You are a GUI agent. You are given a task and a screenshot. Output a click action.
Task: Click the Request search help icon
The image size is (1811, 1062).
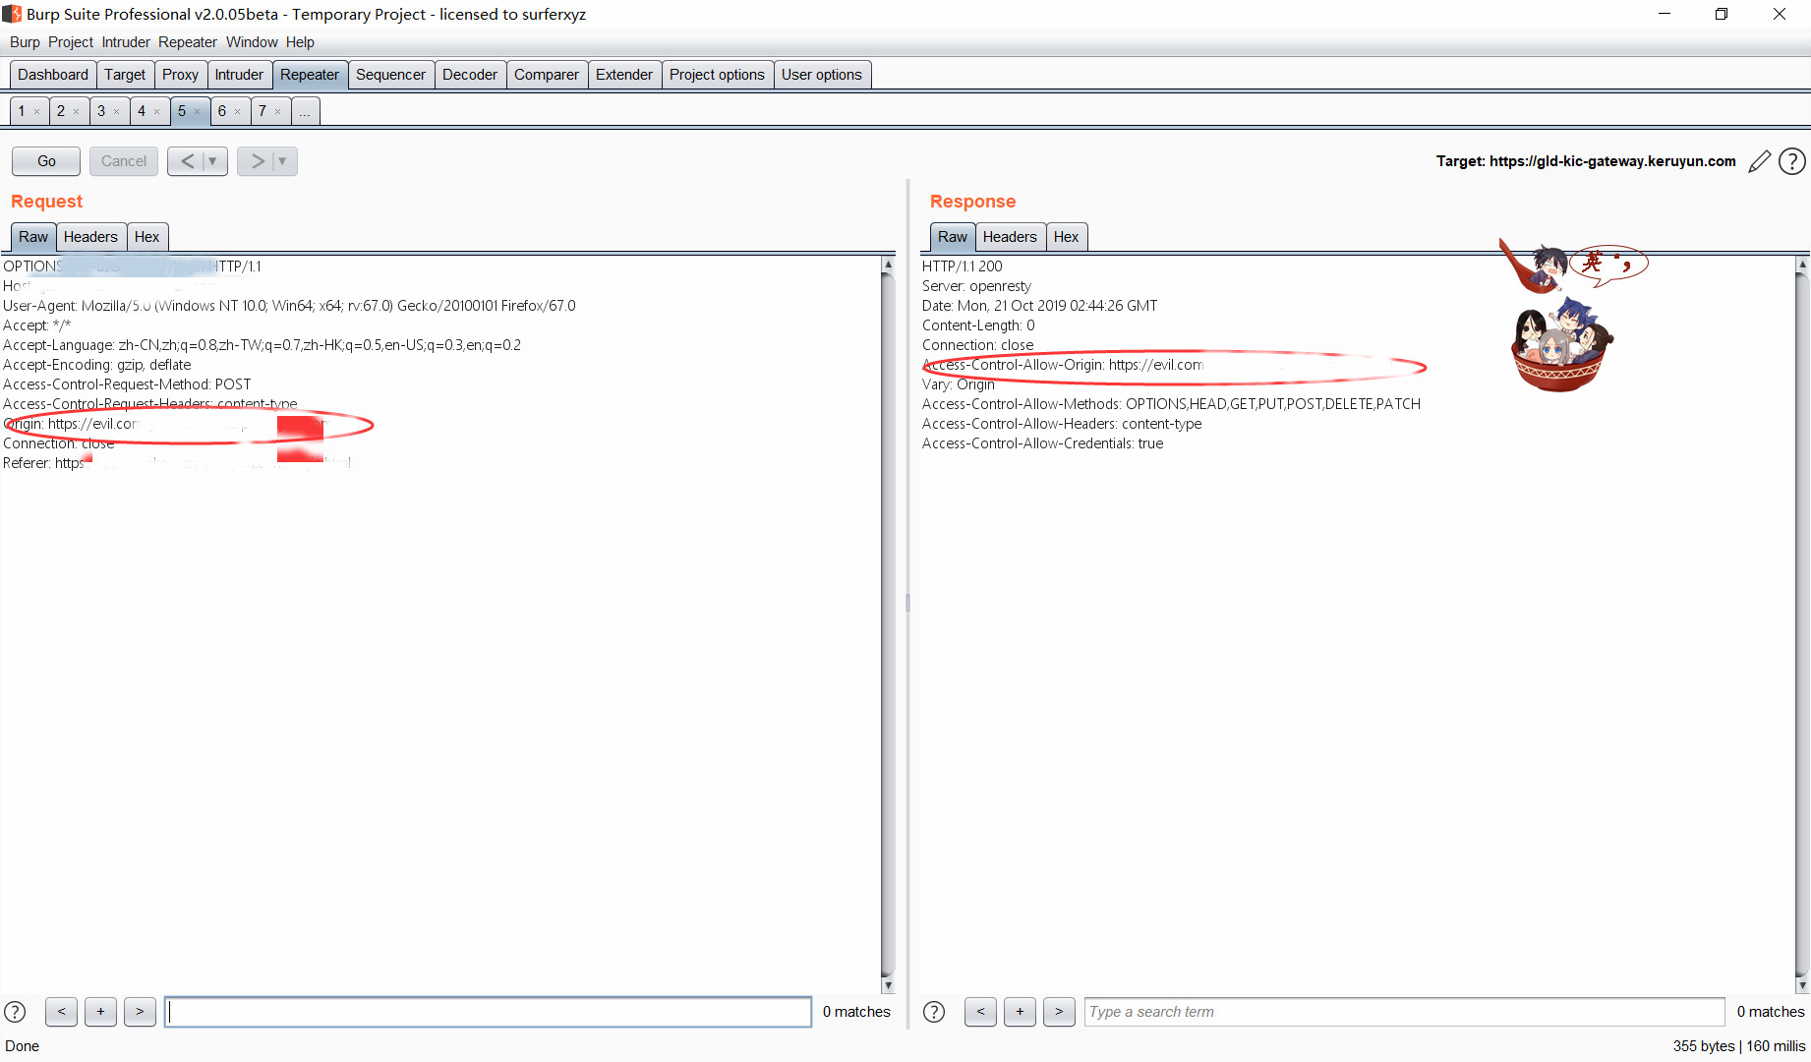tap(15, 1011)
